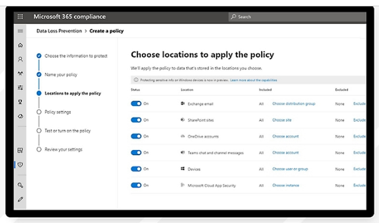Select 'Test or turn on the policy' step
This screenshot has height=223, width=379.
(68, 131)
